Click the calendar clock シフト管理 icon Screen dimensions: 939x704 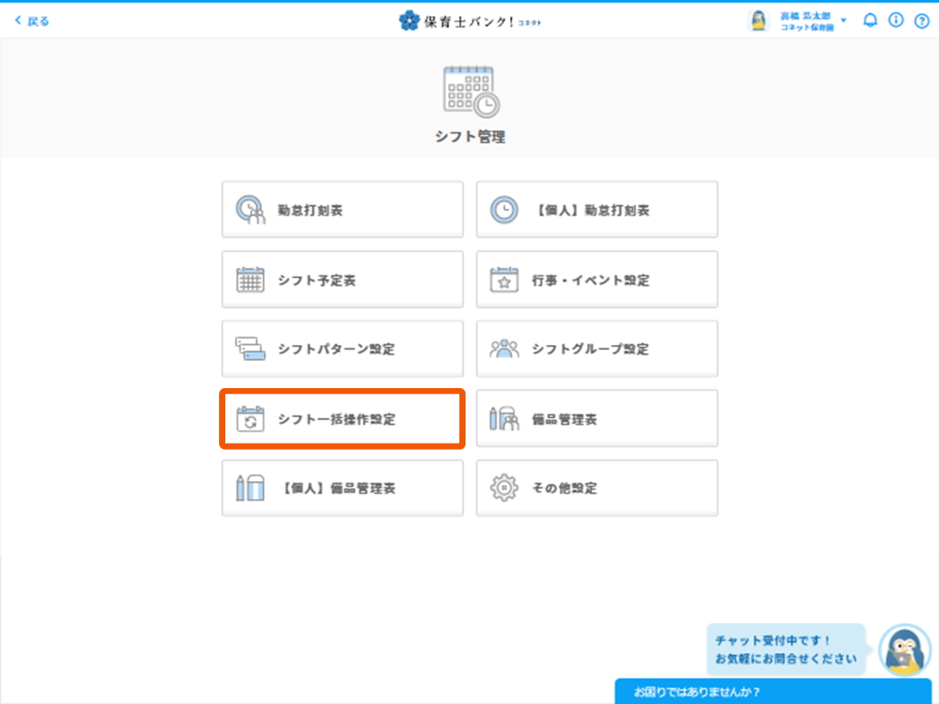[x=470, y=91]
